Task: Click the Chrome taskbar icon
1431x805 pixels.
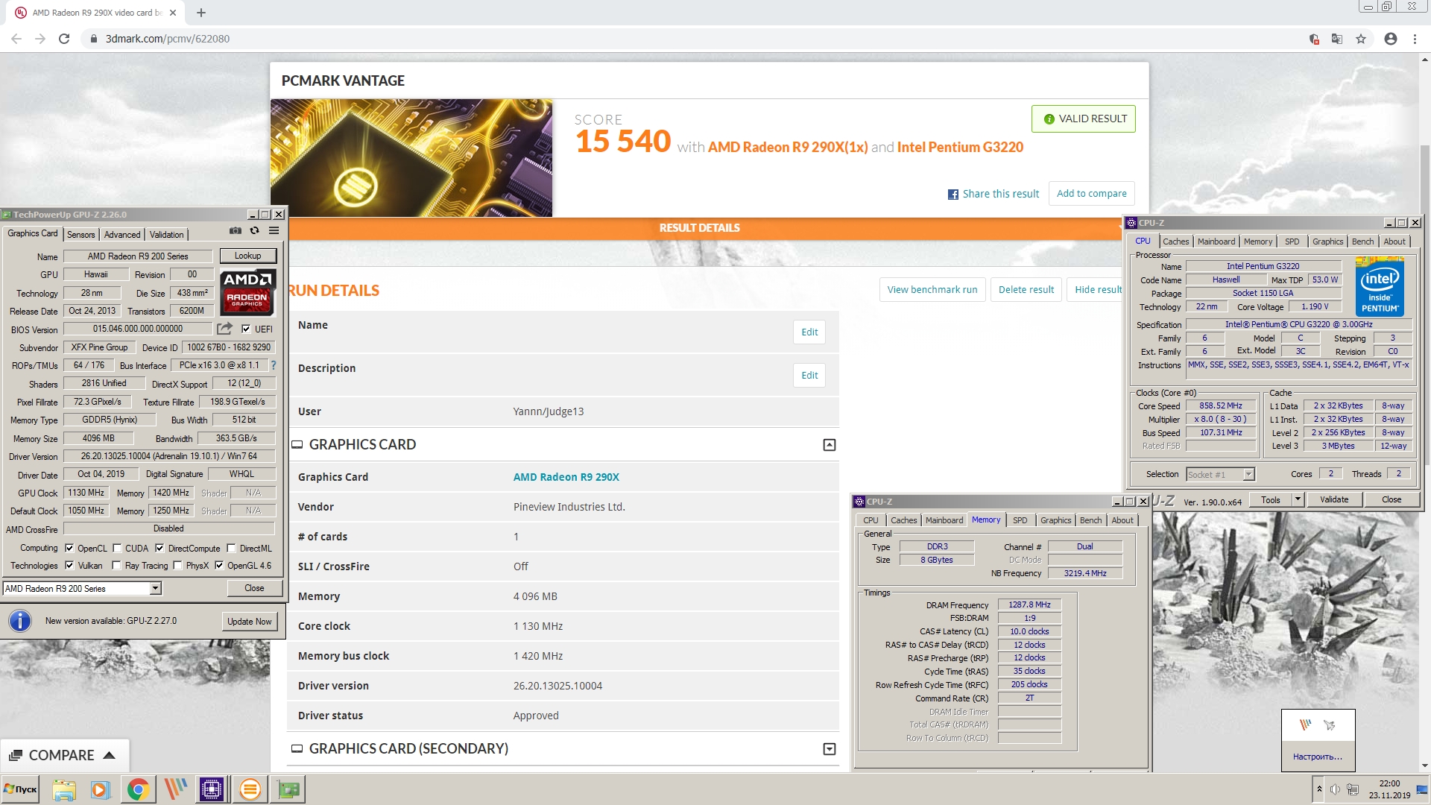Action: (x=138, y=789)
